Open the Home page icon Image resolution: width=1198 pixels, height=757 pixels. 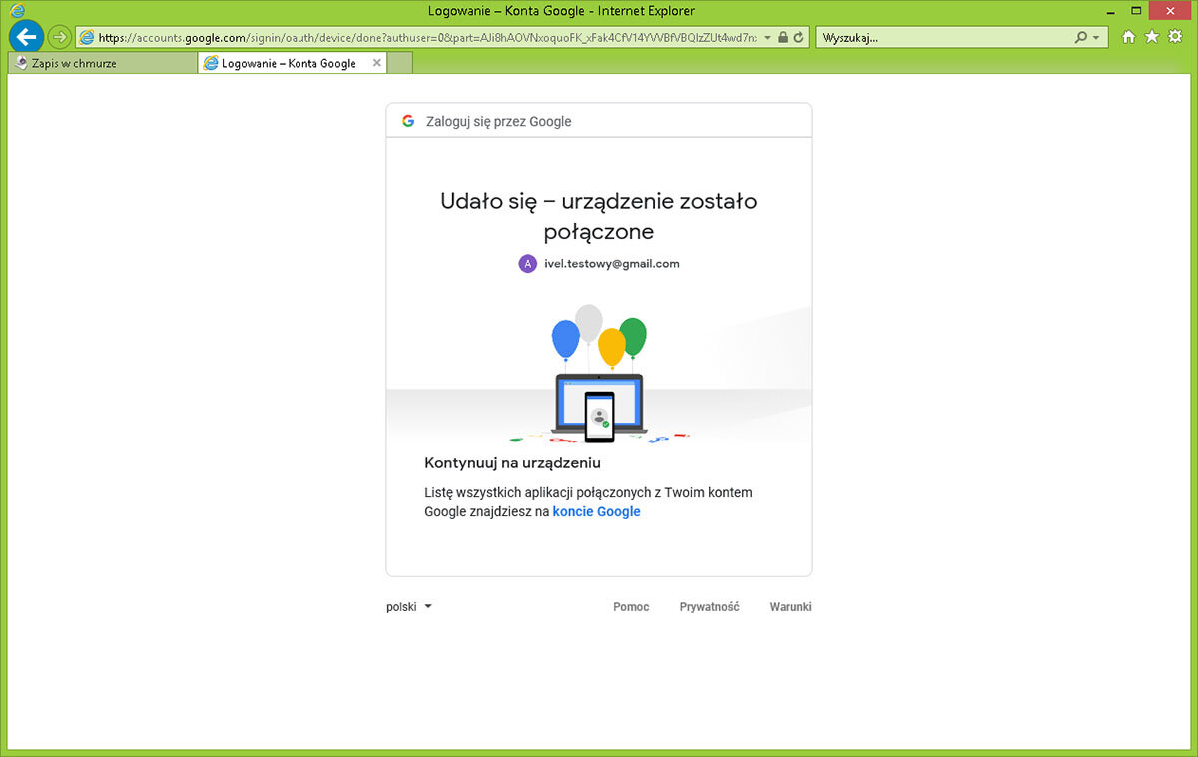pos(1129,37)
